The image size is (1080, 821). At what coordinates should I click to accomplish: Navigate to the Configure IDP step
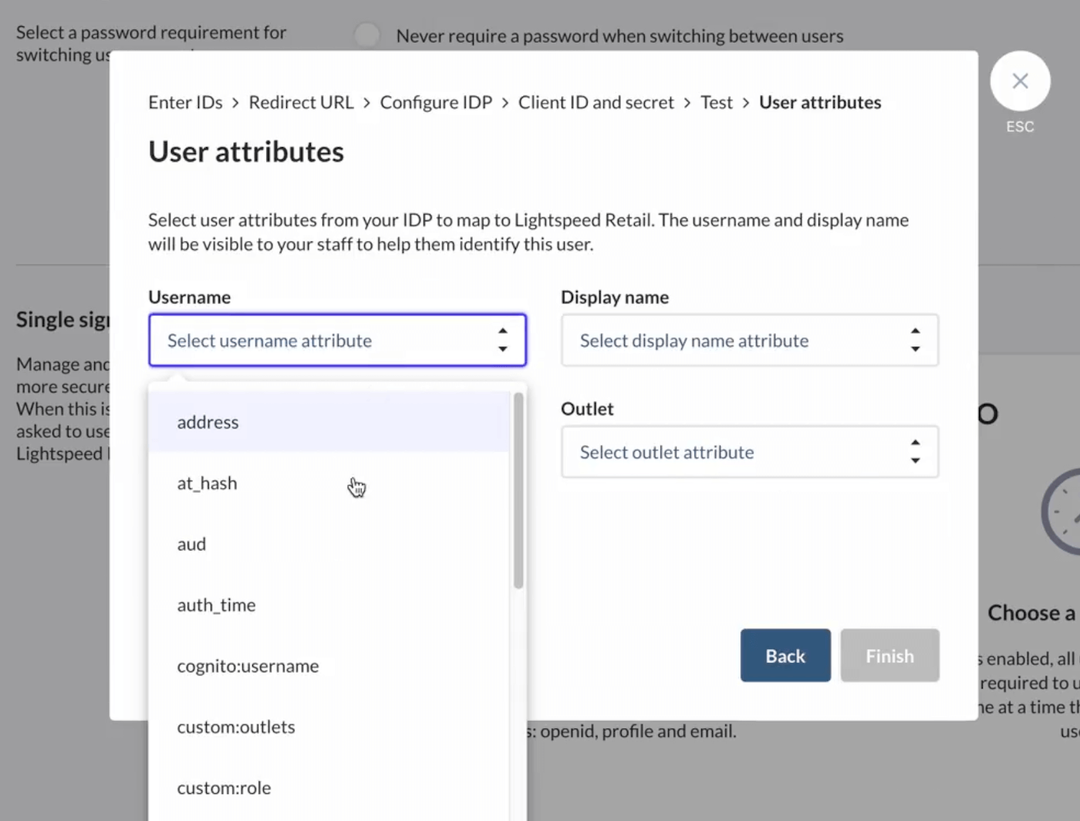tap(435, 102)
